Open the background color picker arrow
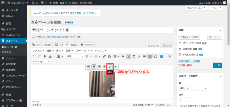This screenshot has width=230, height=107. [62, 56]
